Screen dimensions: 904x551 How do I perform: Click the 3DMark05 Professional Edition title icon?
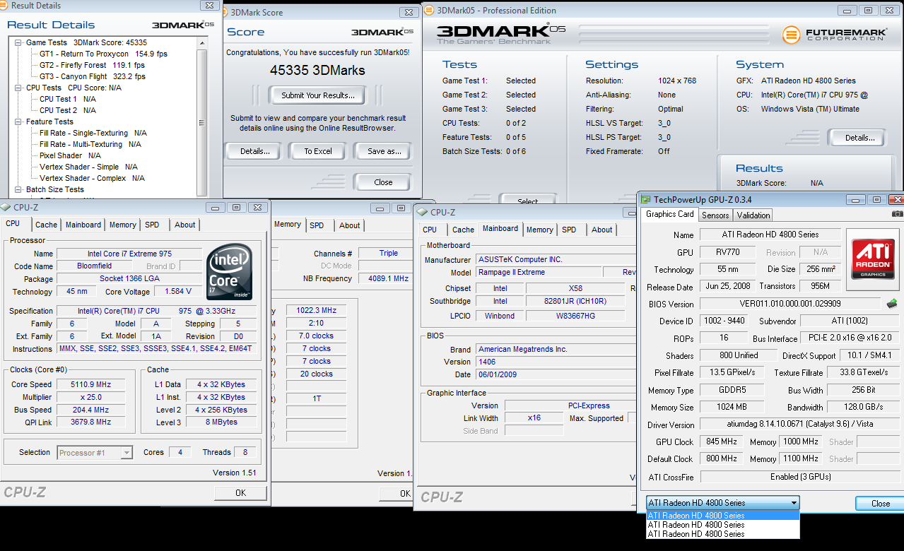[430, 10]
